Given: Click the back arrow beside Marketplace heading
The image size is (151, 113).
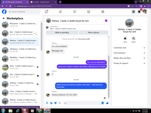Looking at the screenshot, I should pos(4,18).
